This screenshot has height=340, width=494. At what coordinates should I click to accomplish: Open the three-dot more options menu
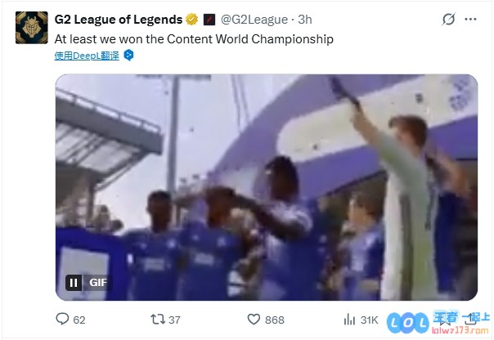coord(470,19)
